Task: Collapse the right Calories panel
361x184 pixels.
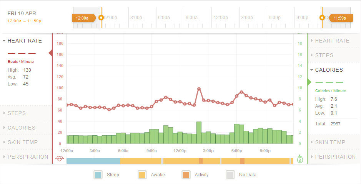Action: point(329,70)
